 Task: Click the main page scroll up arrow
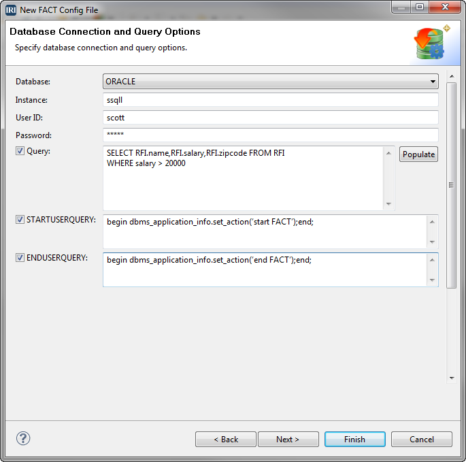point(452,76)
